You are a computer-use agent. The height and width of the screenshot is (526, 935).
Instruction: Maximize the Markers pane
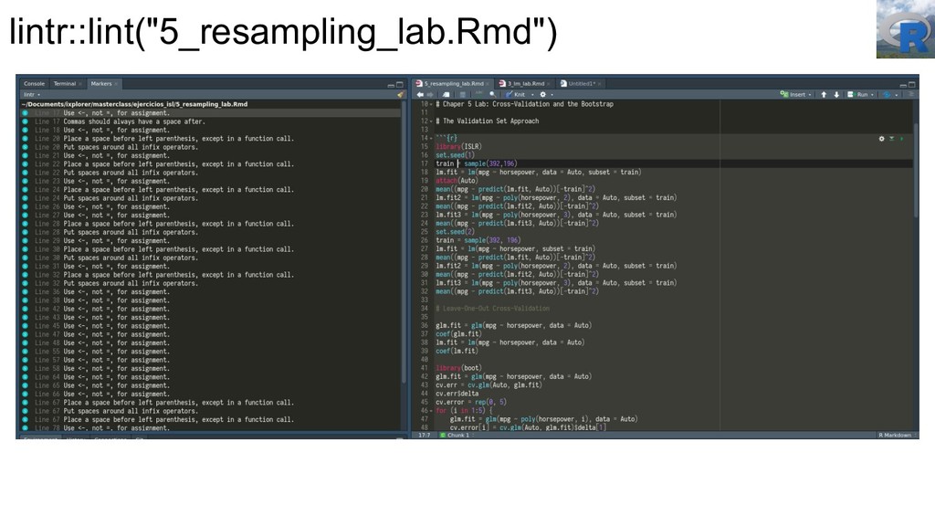[x=400, y=85]
